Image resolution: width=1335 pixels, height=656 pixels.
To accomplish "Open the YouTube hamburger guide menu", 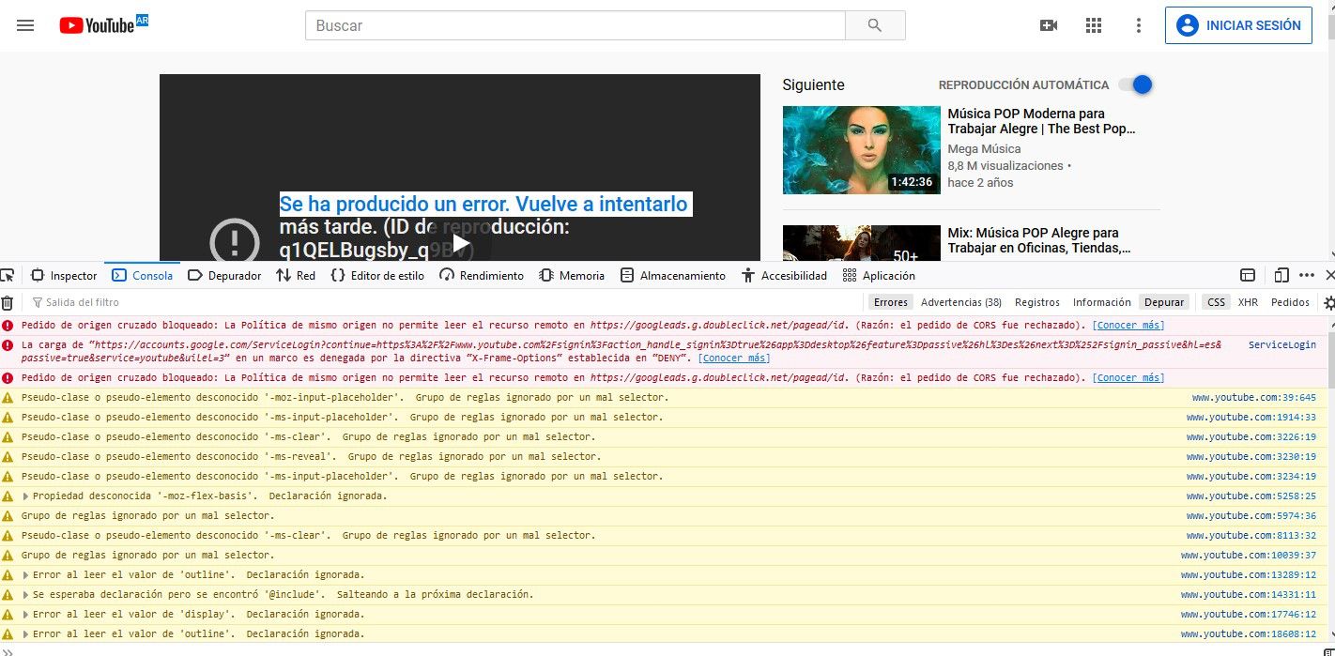I will click(x=25, y=25).
